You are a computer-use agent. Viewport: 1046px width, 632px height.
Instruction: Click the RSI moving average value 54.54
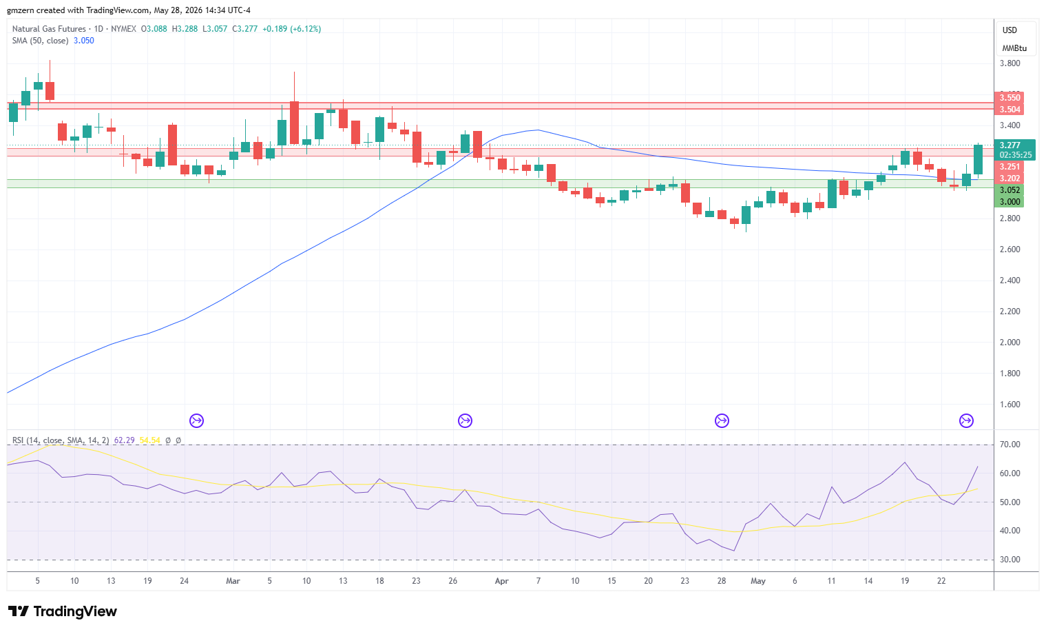[x=150, y=440]
